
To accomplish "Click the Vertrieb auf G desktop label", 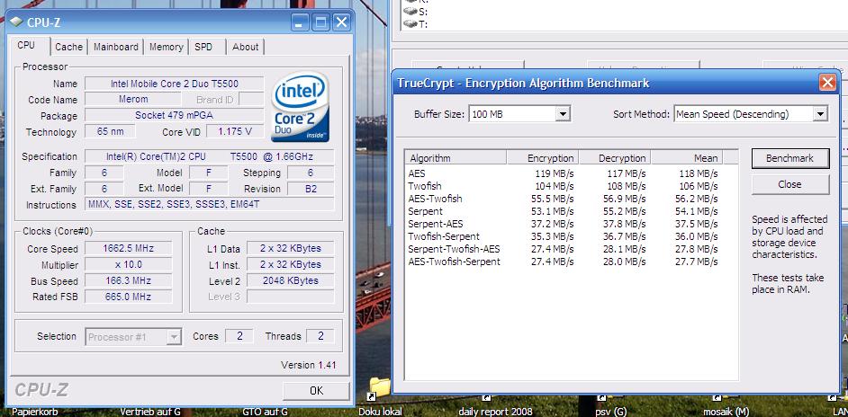I will click(149, 412).
